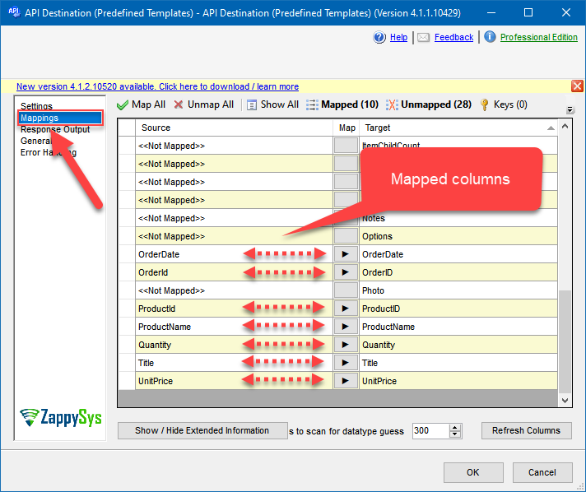Click map arrow button for ProductName row

pos(346,327)
